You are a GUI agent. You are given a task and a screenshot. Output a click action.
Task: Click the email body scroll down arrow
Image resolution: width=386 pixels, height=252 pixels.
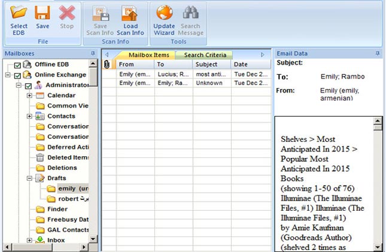pyautogui.click(x=378, y=247)
